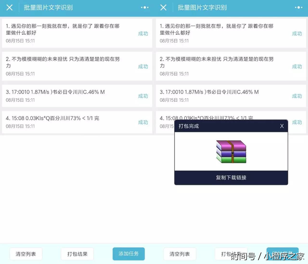The width and height of the screenshot is (308, 264).
Task: Click the 08月15日 15:11 timestamp of result 2, screen showing 打包完成
Action: pyautogui.click(x=174, y=74)
